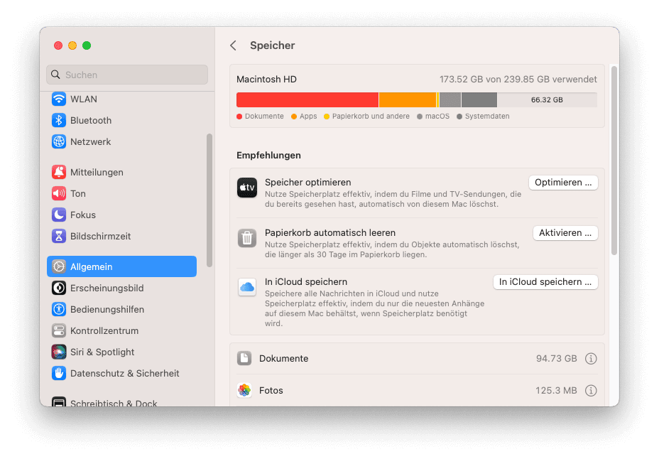Click the Optimieren button
This screenshot has width=659, height=459.
point(563,183)
